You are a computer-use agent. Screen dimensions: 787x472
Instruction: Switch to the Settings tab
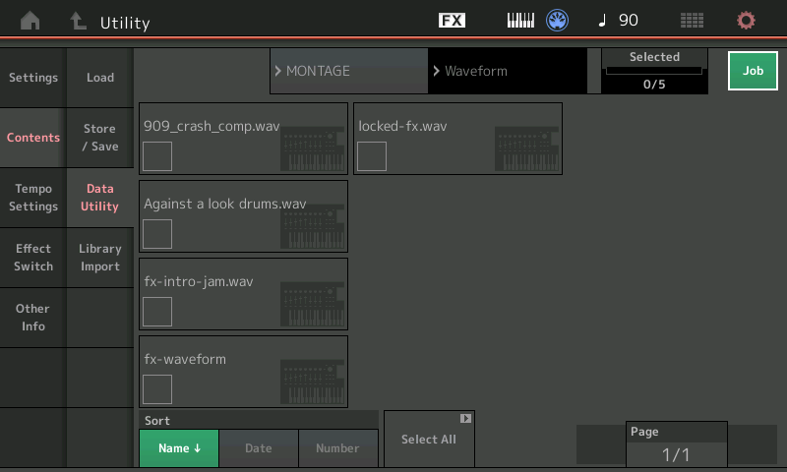[x=33, y=78]
